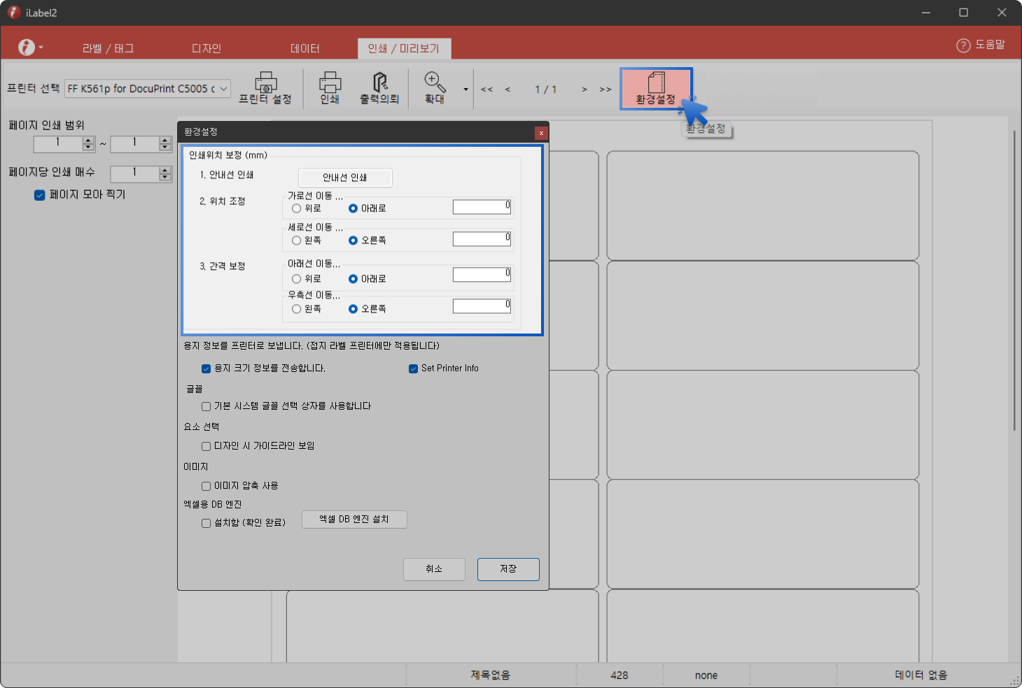Click the page range start field
The image size is (1022, 688).
coord(58,143)
